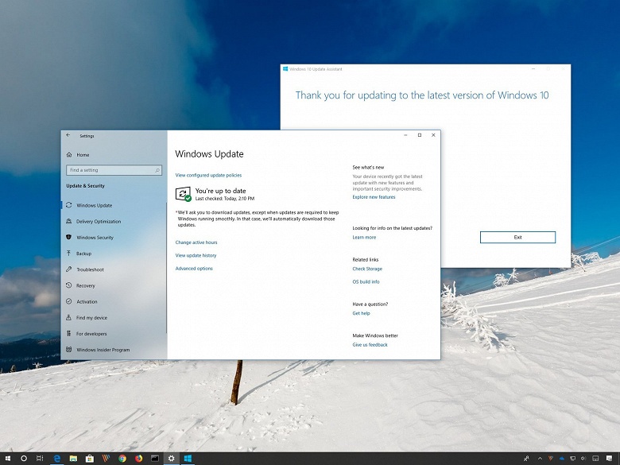The width and height of the screenshot is (620, 465).
Task: Open For developers settings
Action: click(x=114, y=334)
